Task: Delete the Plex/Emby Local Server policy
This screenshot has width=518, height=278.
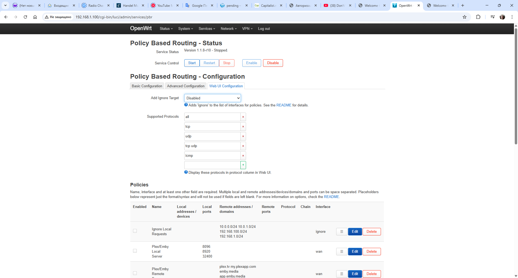Action: 372,252
